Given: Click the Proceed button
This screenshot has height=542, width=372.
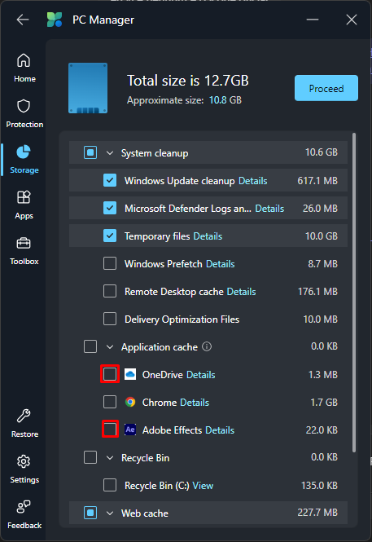Looking at the screenshot, I should 326,88.
